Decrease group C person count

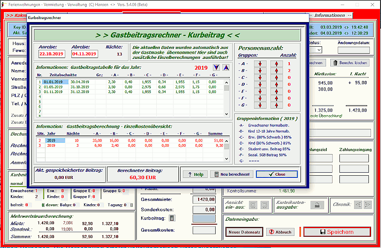pyautogui.click(x=261, y=77)
